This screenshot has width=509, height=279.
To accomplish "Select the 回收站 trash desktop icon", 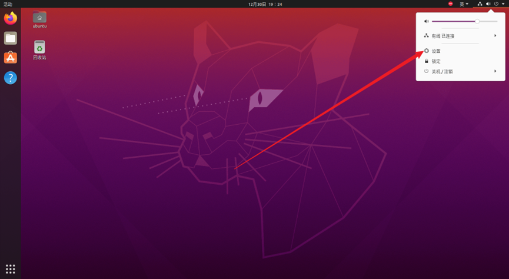I will click(39, 51).
